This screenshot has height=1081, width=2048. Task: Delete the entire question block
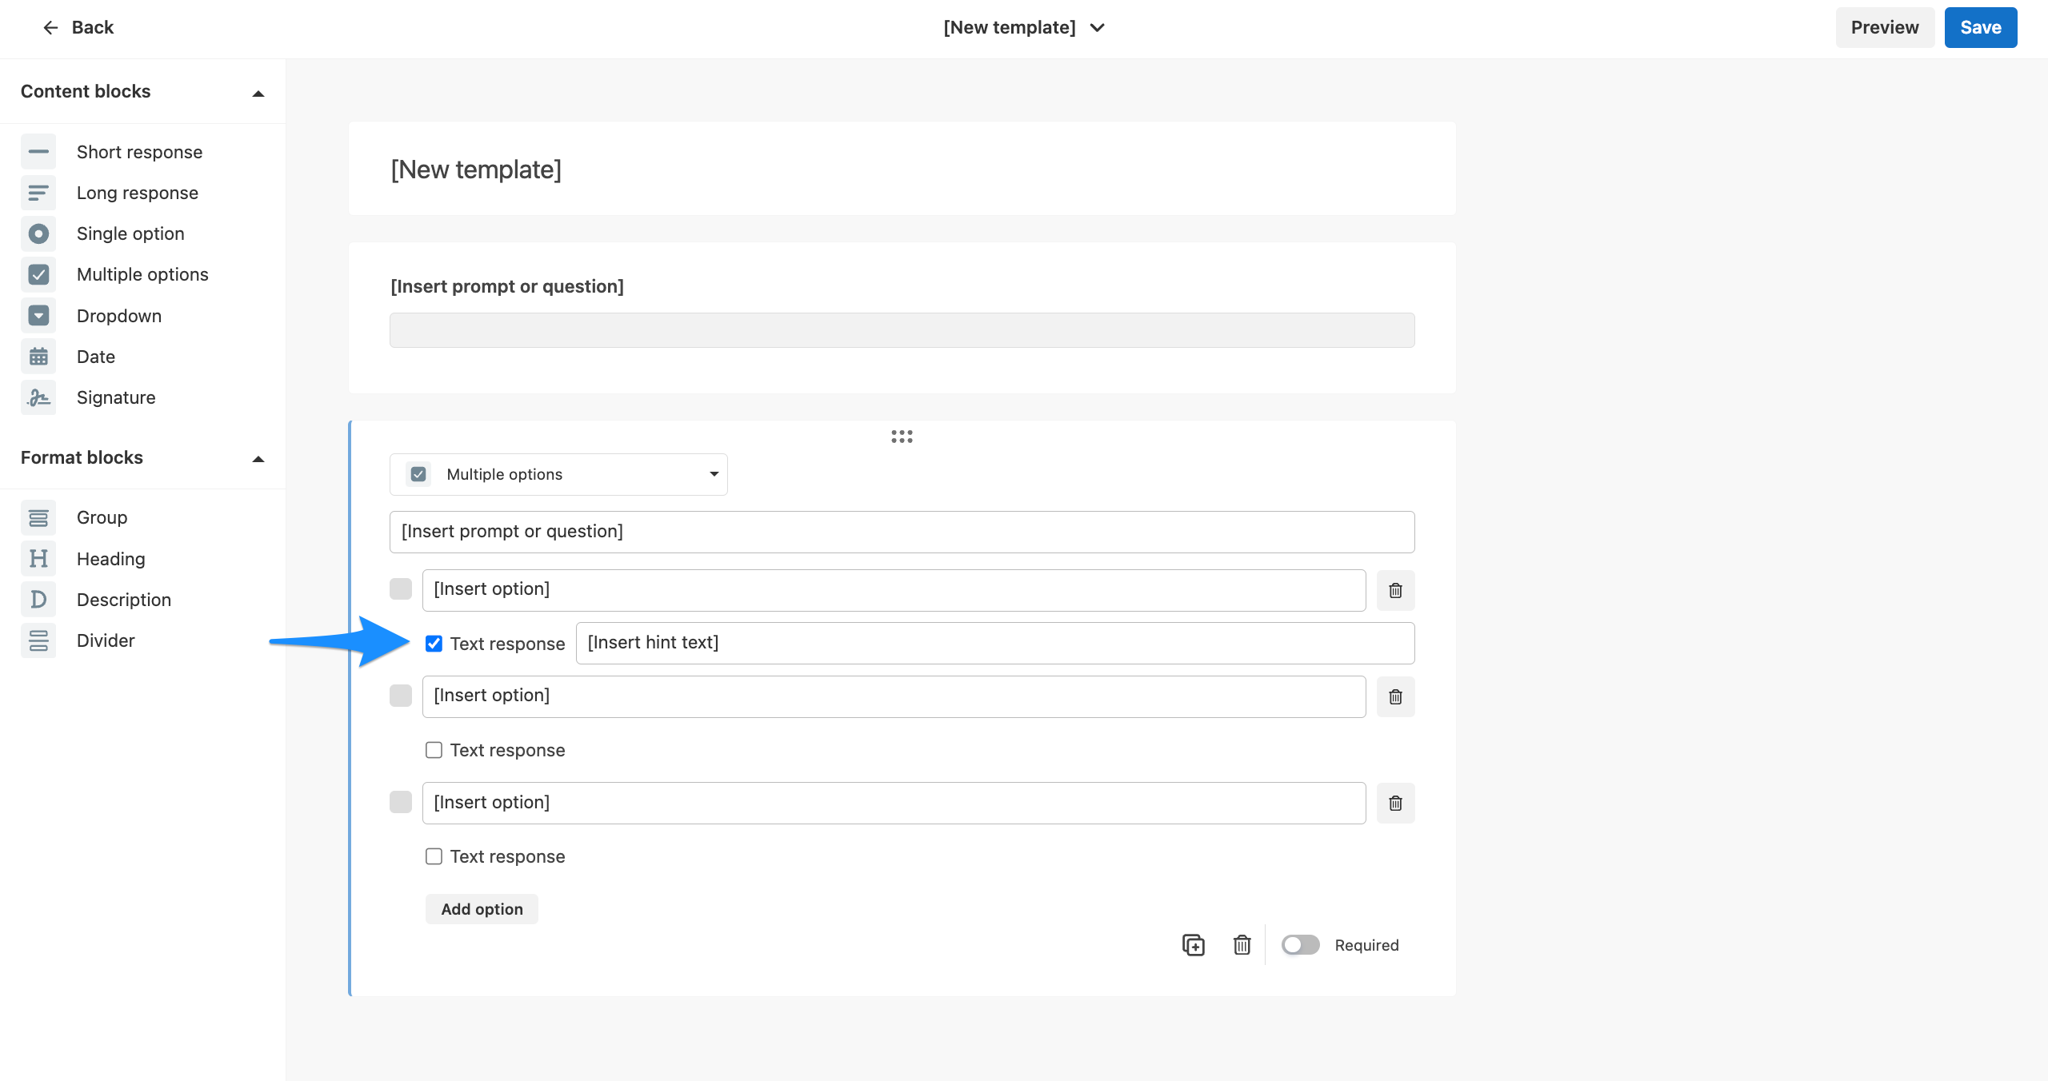pyautogui.click(x=1242, y=945)
